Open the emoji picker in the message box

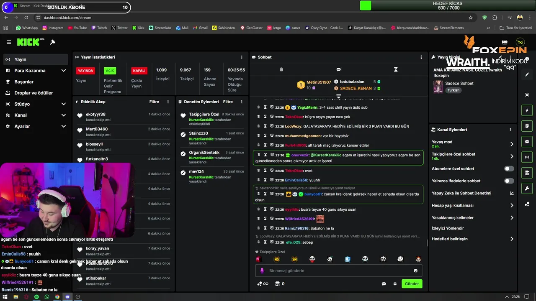pos(416,270)
